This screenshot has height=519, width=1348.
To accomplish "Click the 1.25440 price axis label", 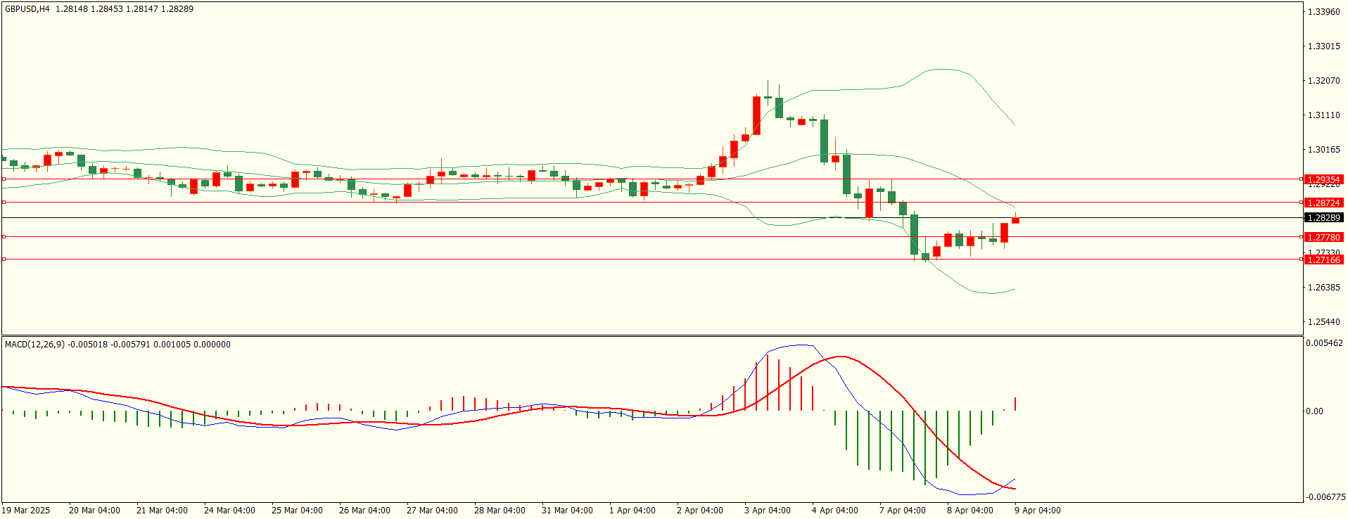I will pyautogui.click(x=1323, y=322).
